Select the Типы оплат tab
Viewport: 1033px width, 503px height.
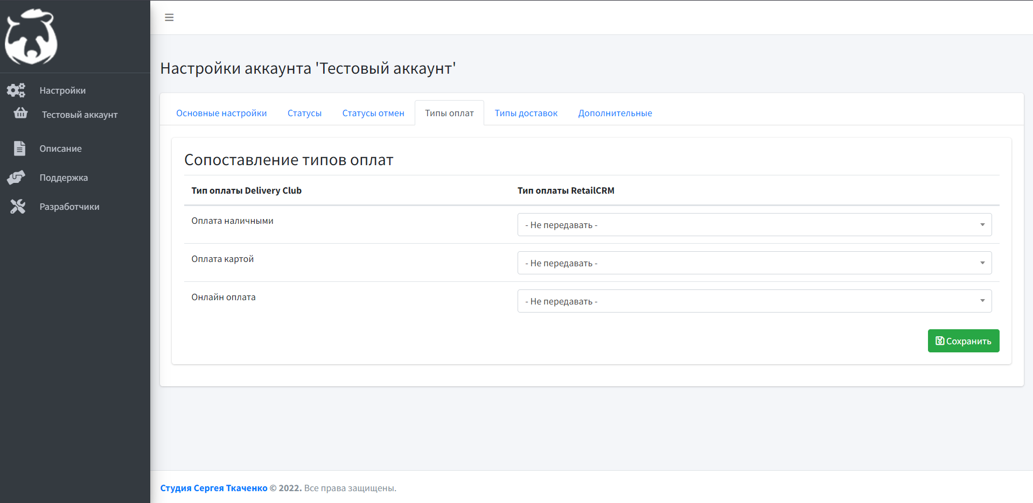pyautogui.click(x=449, y=113)
